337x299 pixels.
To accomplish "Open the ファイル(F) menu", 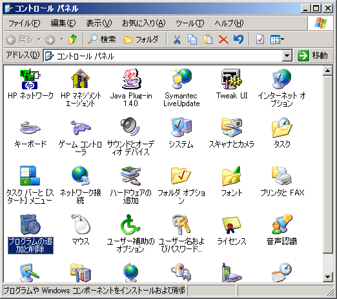I will (x=24, y=23).
